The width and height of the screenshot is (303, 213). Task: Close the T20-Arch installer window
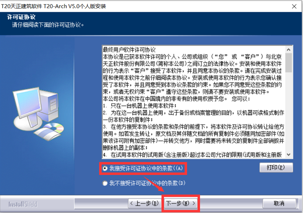[x=294, y=7]
